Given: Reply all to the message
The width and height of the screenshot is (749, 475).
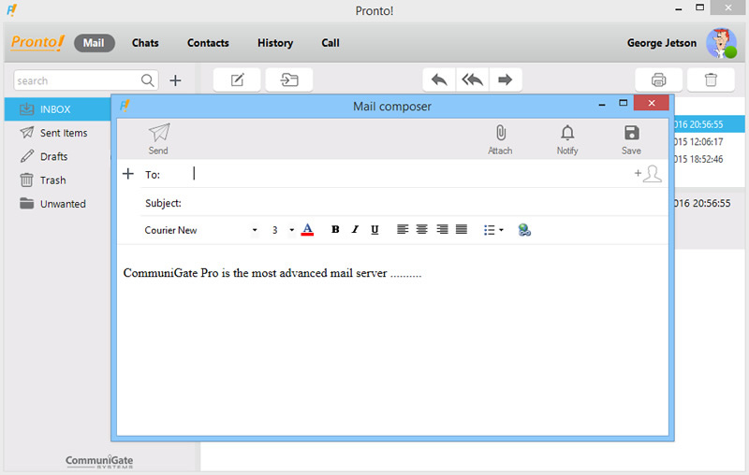Looking at the screenshot, I should [473, 79].
